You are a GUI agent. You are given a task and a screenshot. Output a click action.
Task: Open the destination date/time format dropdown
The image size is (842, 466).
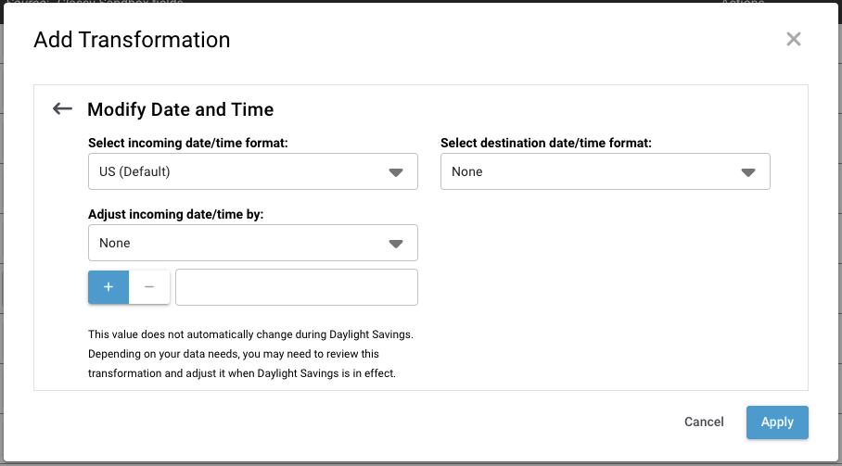(x=606, y=171)
